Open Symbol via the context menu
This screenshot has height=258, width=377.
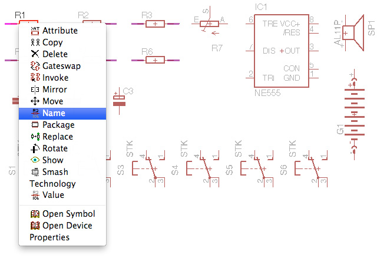point(68,214)
